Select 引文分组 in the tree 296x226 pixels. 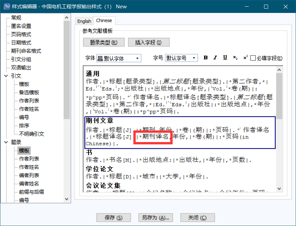coord(21,59)
